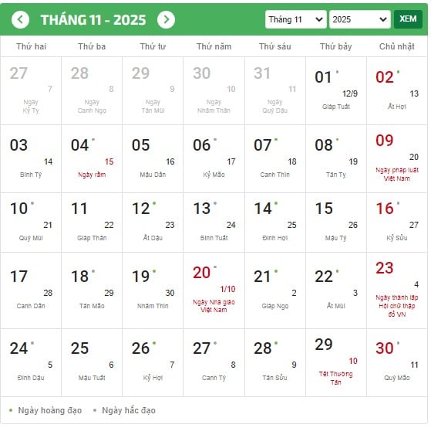Select day 01 Giáp Tuất
This screenshot has height=428, width=431.
point(336,91)
